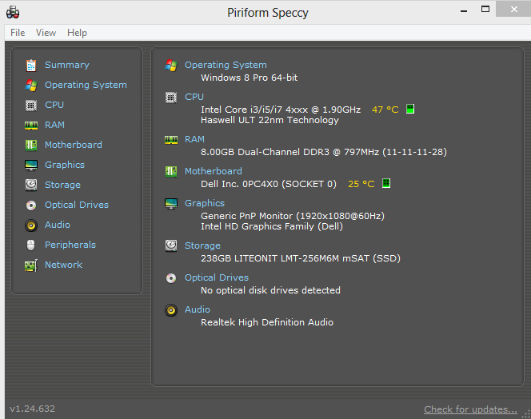Click the Optical Drives disc icon in sidebar
Screen dimensions: 531x419
[x=31, y=206]
